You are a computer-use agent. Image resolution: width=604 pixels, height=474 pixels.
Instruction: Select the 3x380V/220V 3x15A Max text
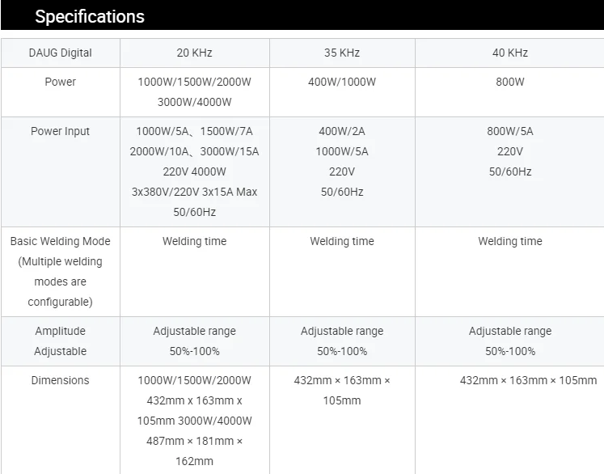tap(194, 192)
